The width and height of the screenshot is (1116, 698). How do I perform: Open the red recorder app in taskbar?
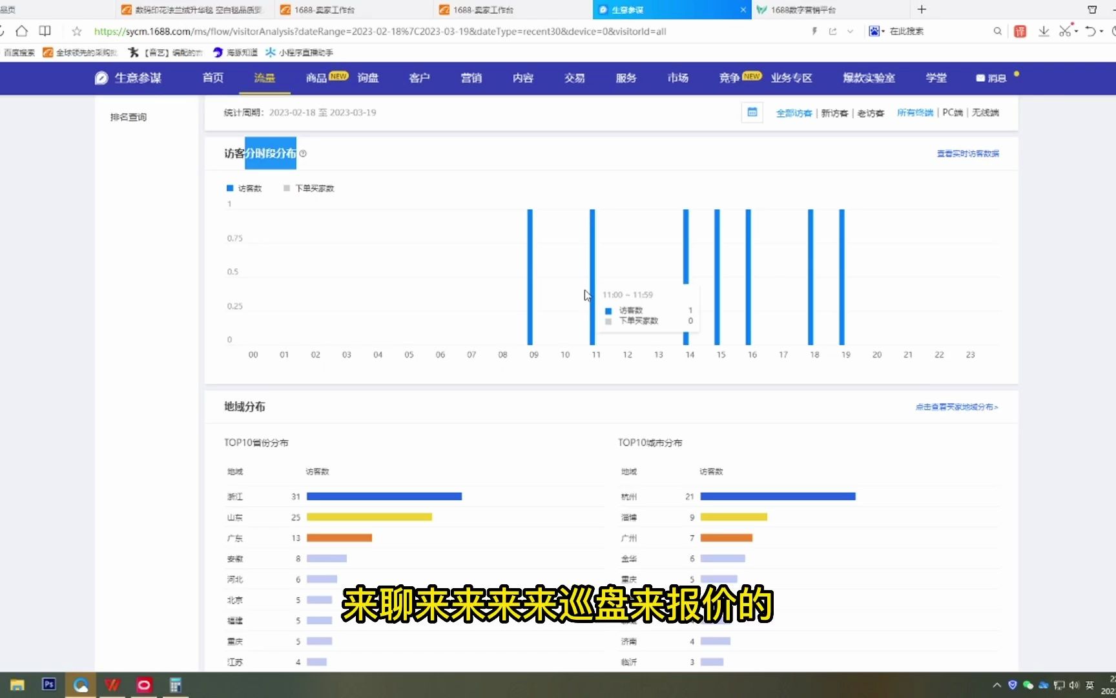point(144,685)
